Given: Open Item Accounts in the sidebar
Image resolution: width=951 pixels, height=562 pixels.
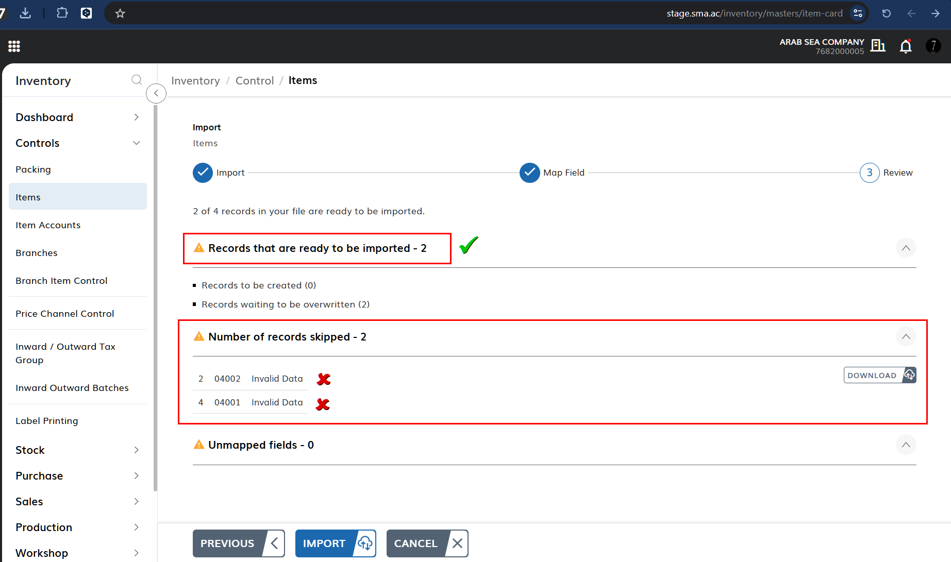Looking at the screenshot, I should click(77, 225).
